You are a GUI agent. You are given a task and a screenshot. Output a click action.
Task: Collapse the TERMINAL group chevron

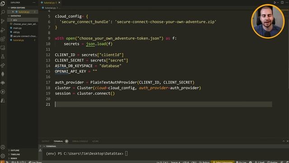[x=44, y=146]
